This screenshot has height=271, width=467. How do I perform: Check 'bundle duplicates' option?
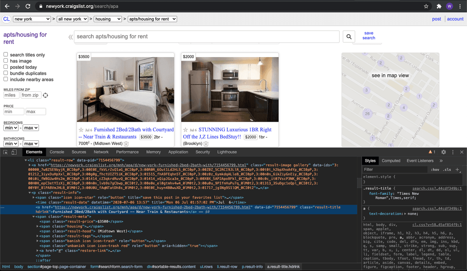[6, 73]
